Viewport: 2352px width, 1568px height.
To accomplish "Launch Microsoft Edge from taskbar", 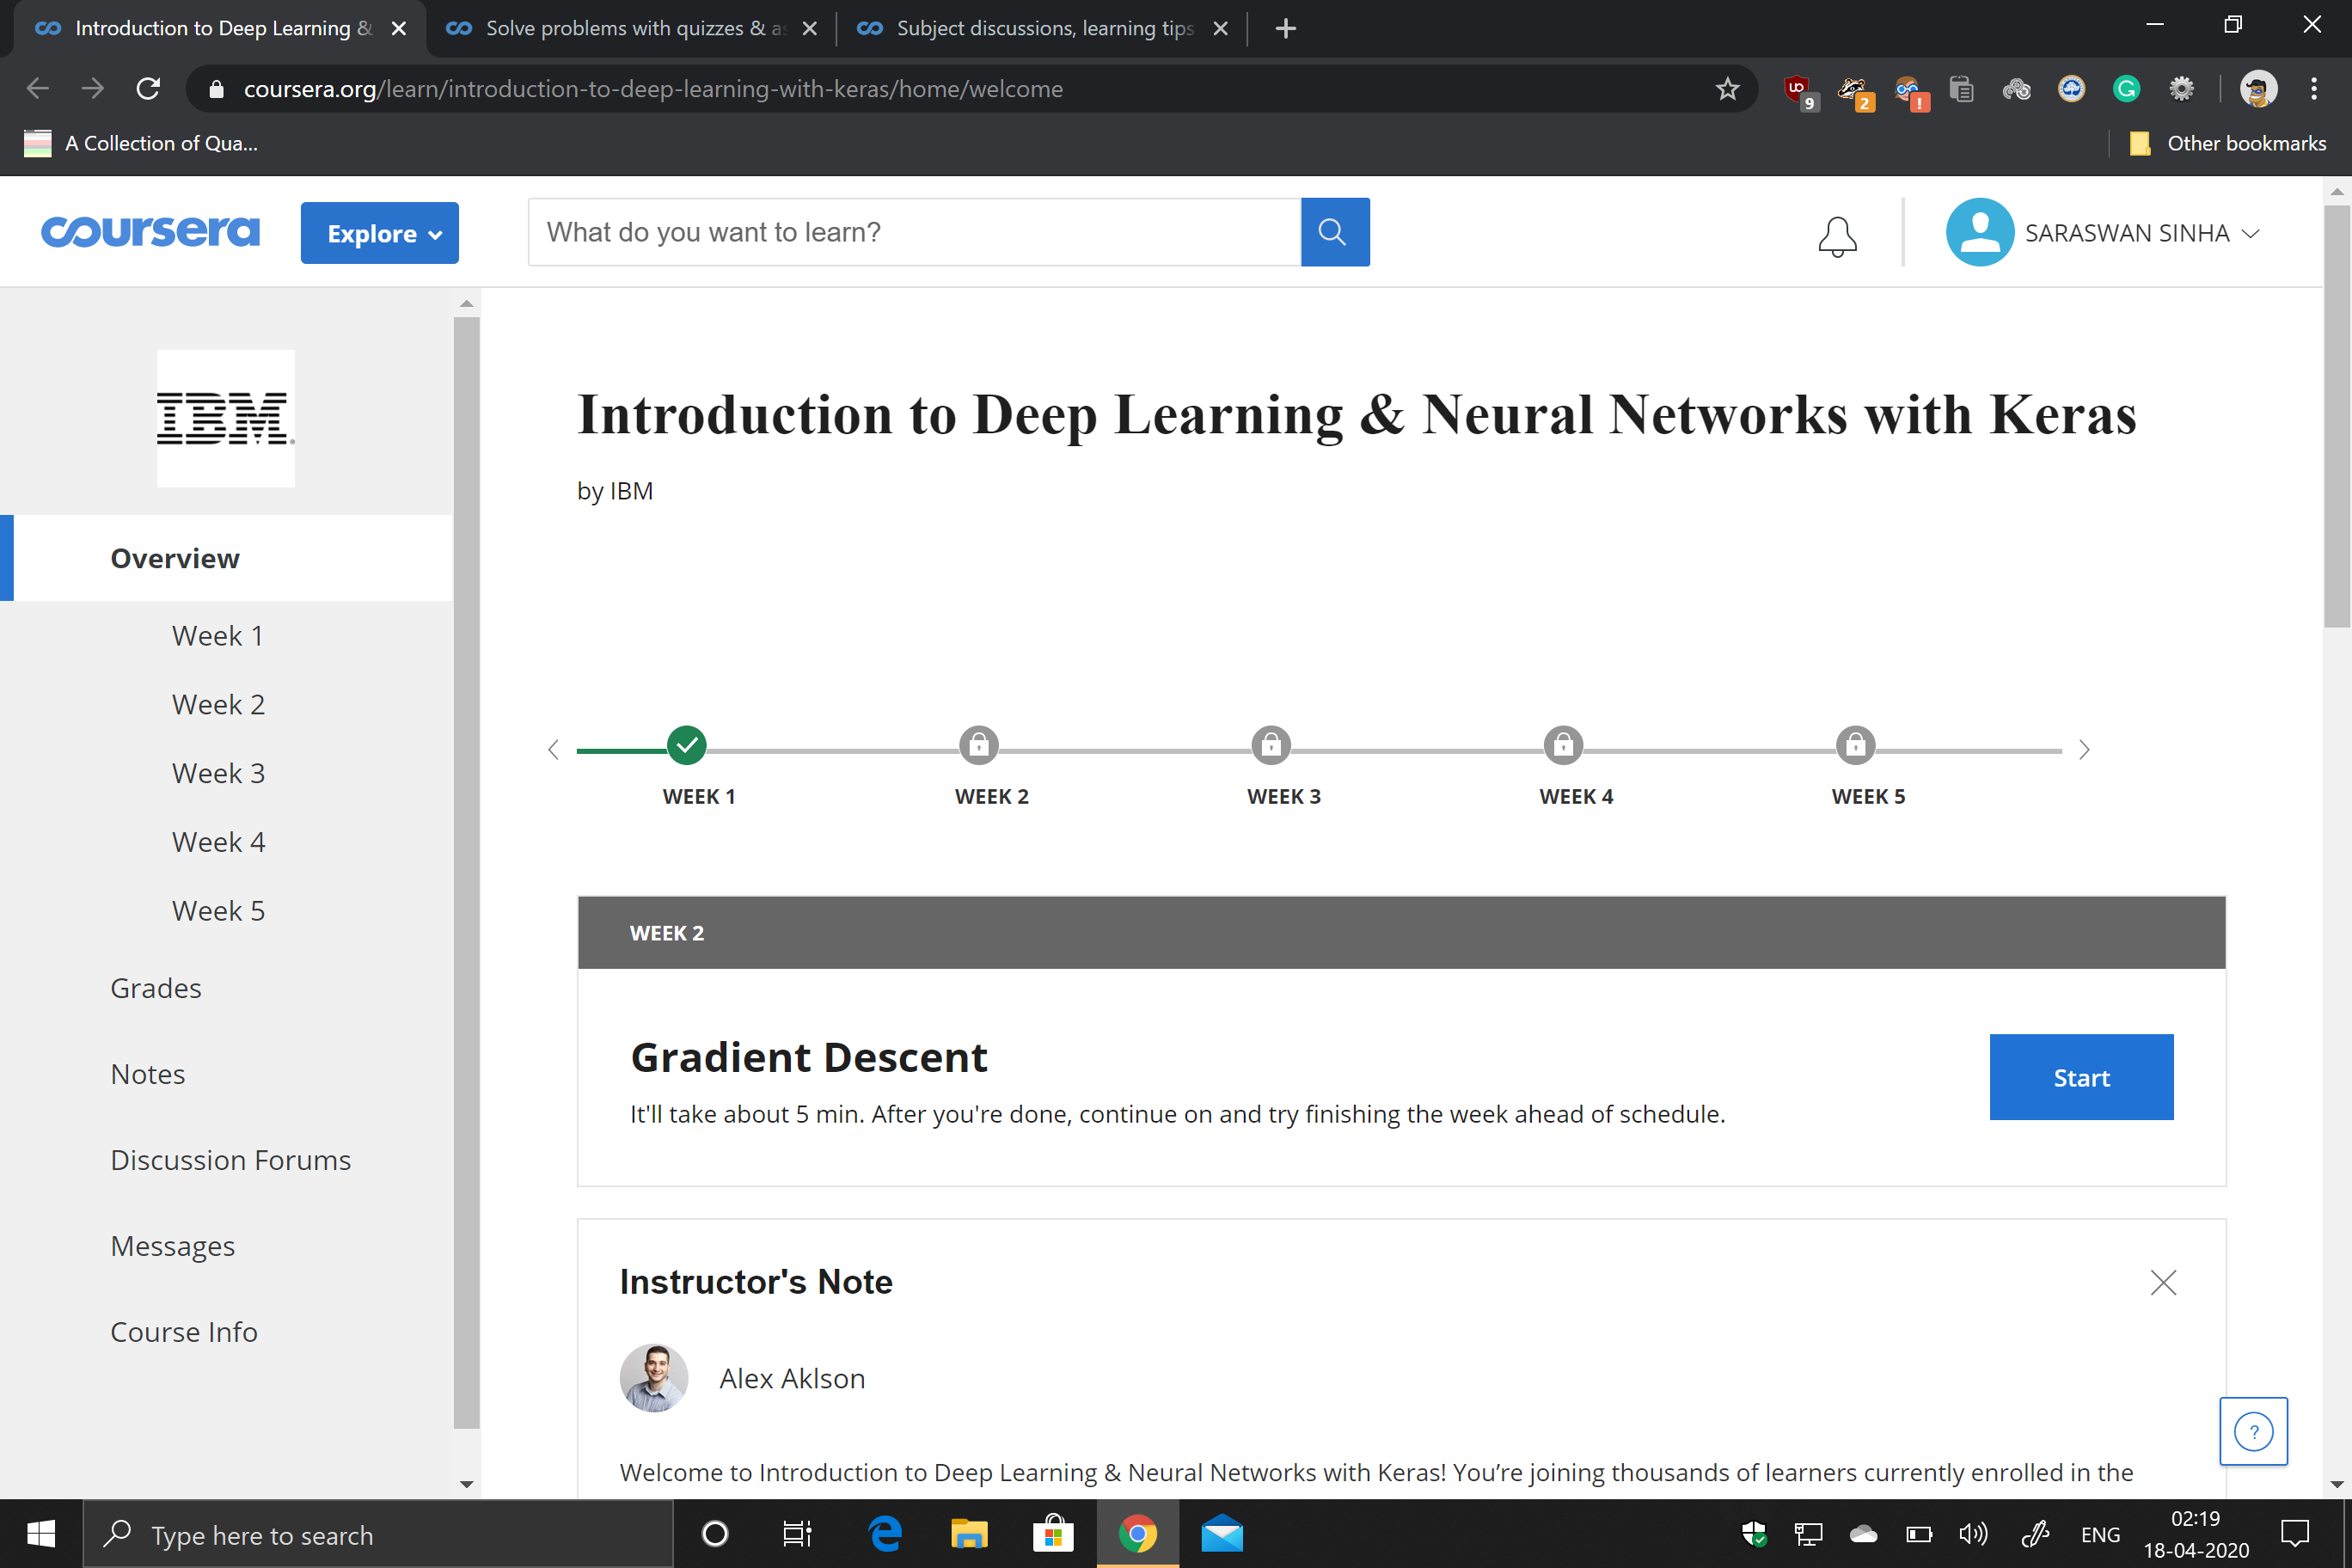I will coord(885,1534).
